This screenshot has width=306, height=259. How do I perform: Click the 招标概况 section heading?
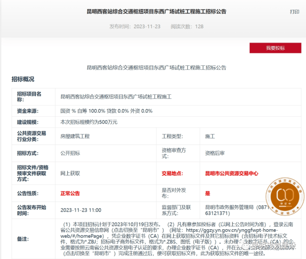point(23,79)
